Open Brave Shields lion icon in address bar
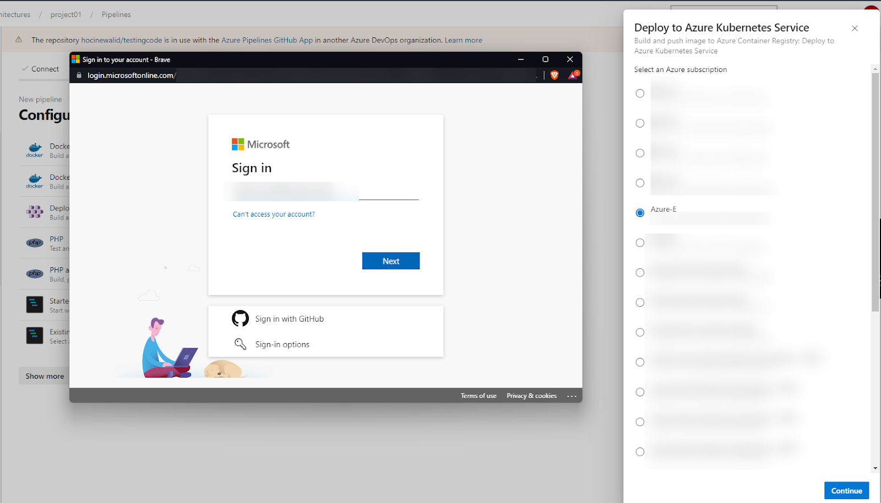Viewport: 881px width, 503px height. 554,75
